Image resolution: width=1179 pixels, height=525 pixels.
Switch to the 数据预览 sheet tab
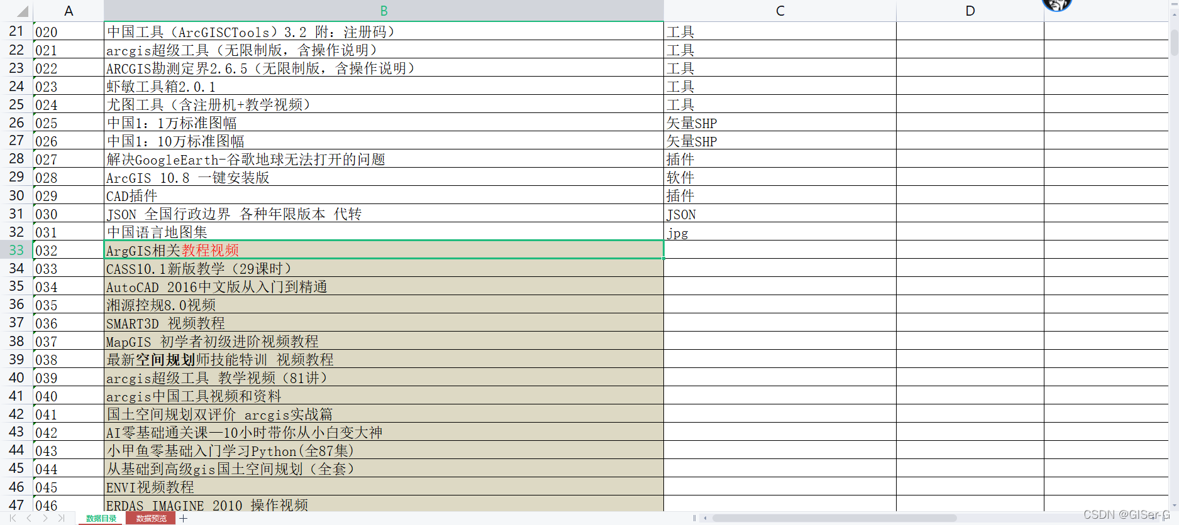click(x=151, y=518)
